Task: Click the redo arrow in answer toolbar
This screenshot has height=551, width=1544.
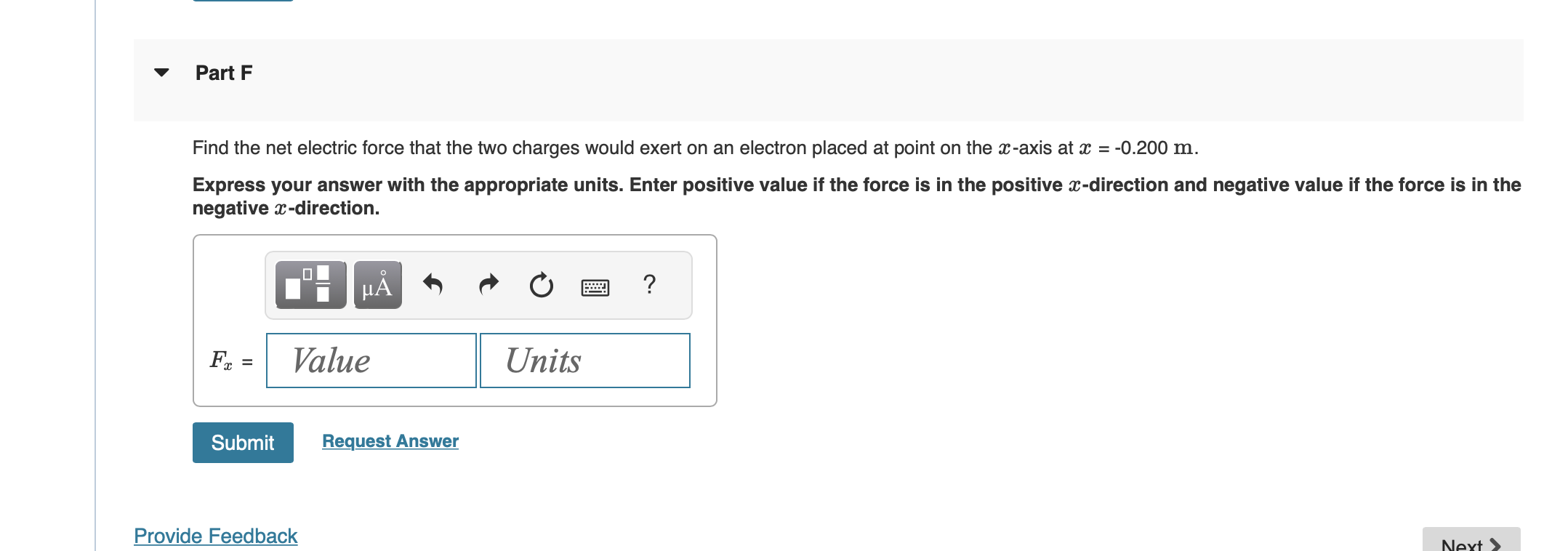Action: tap(487, 285)
